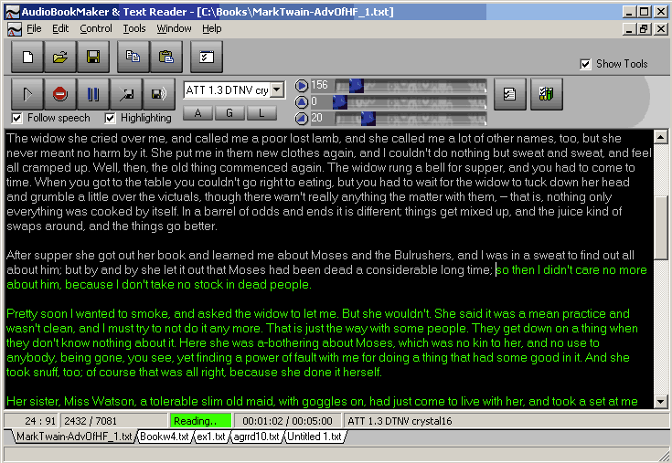
Task: Switch to the MarkTwain-AdvOfHF_1.txt tab
Action: [74, 437]
